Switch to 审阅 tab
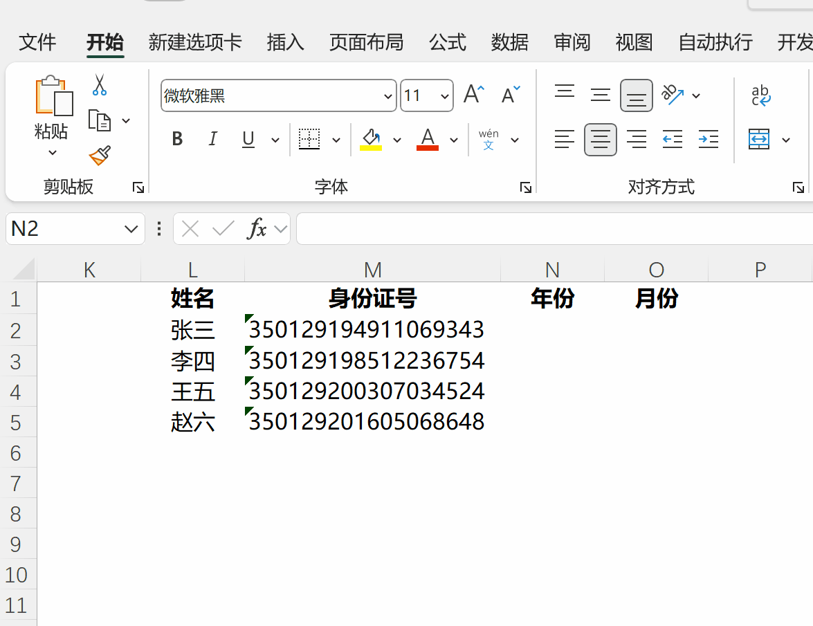The width and height of the screenshot is (813, 626). tap(572, 42)
